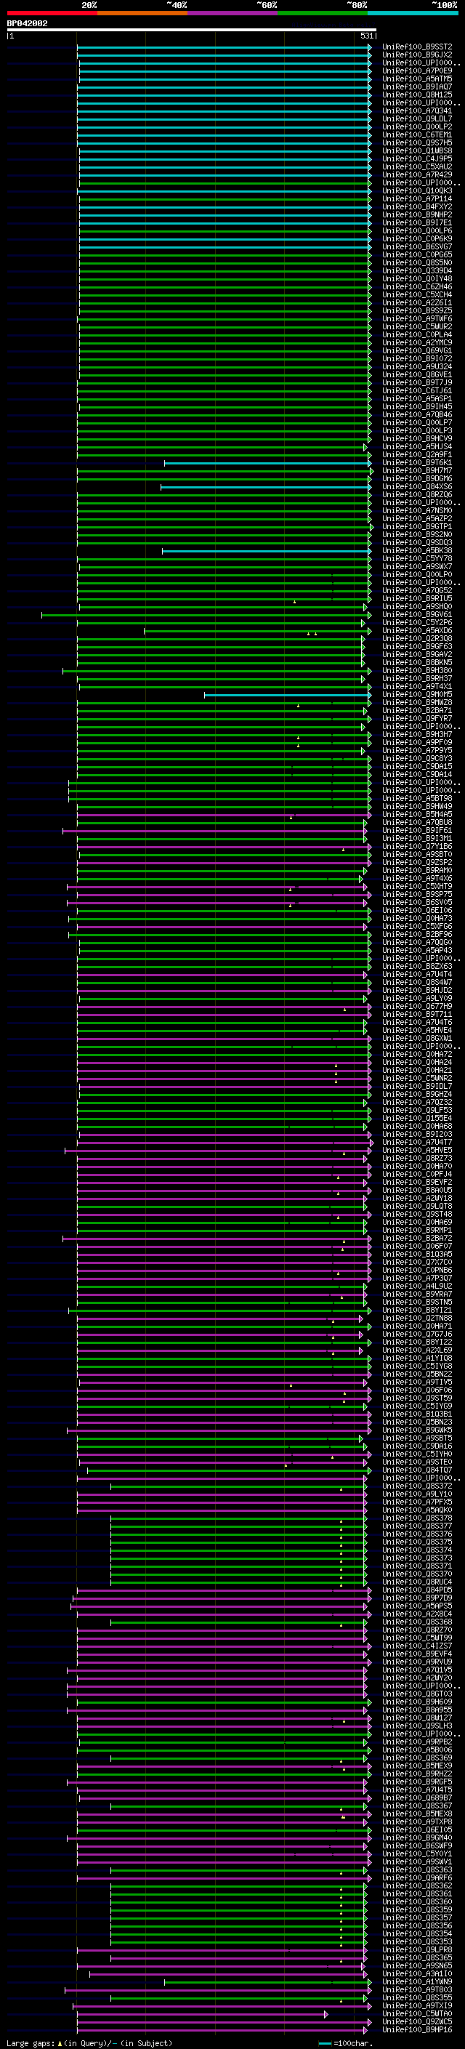Select the UniRef100_C4J9P5 label
The height and width of the screenshot is (2049, 465).
(417, 159)
